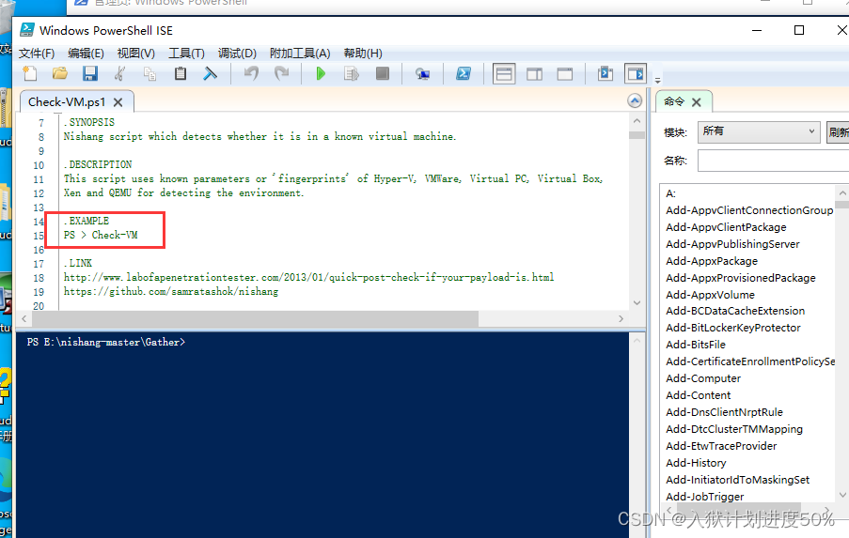849x538 pixels.
Task: Select Add-Computer command
Action: click(703, 378)
